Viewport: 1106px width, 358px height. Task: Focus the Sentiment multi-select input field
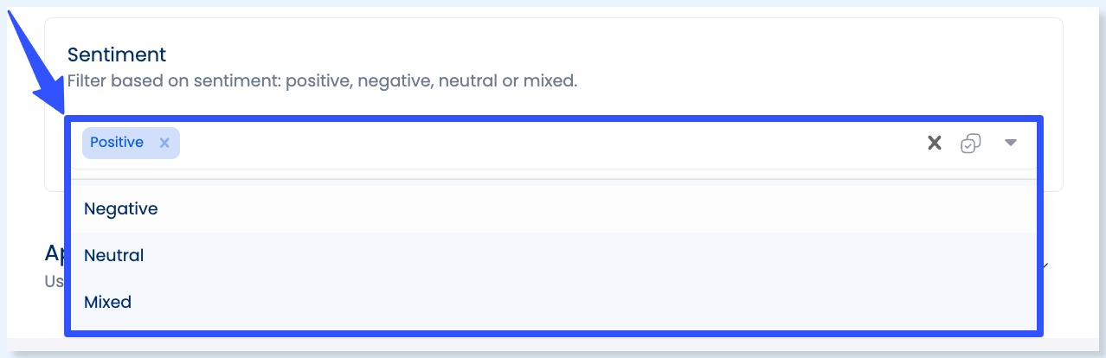click(519, 144)
